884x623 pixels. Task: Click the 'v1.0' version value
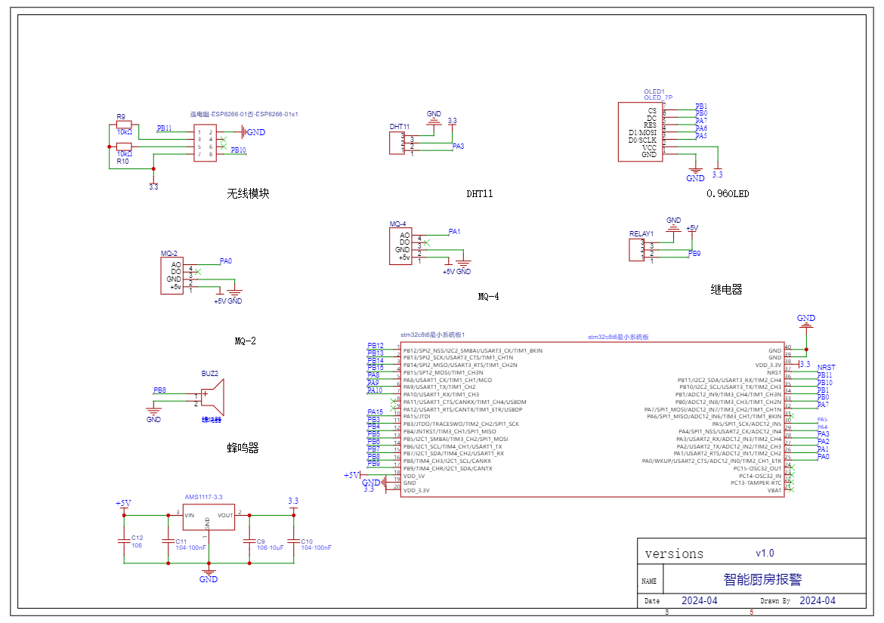coord(765,554)
